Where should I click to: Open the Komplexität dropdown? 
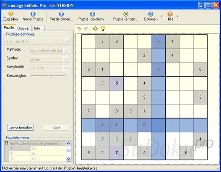point(49,68)
